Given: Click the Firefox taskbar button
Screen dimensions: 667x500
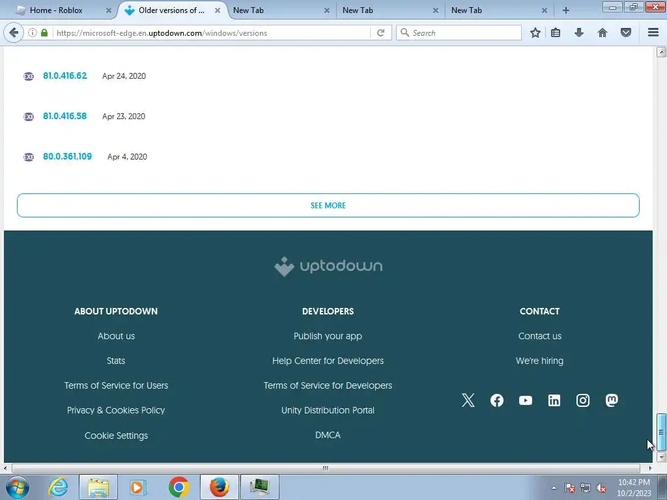Looking at the screenshot, I should pos(219,487).
